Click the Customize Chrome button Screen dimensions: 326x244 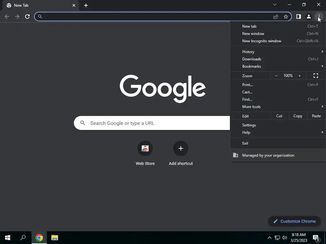(x=294, y=221)
